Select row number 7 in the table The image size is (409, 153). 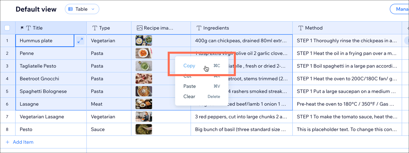[x=7, y=117]
